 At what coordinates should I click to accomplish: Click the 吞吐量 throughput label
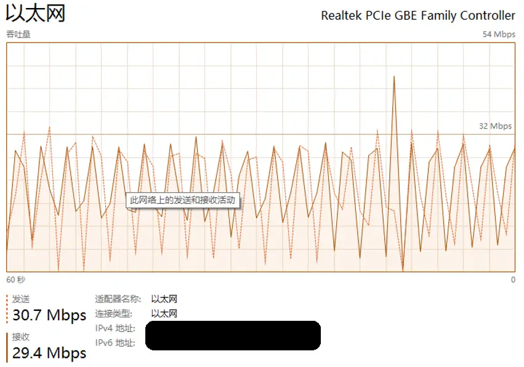[18, 34]
